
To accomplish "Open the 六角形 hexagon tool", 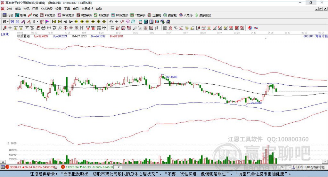I will point(186,15).
